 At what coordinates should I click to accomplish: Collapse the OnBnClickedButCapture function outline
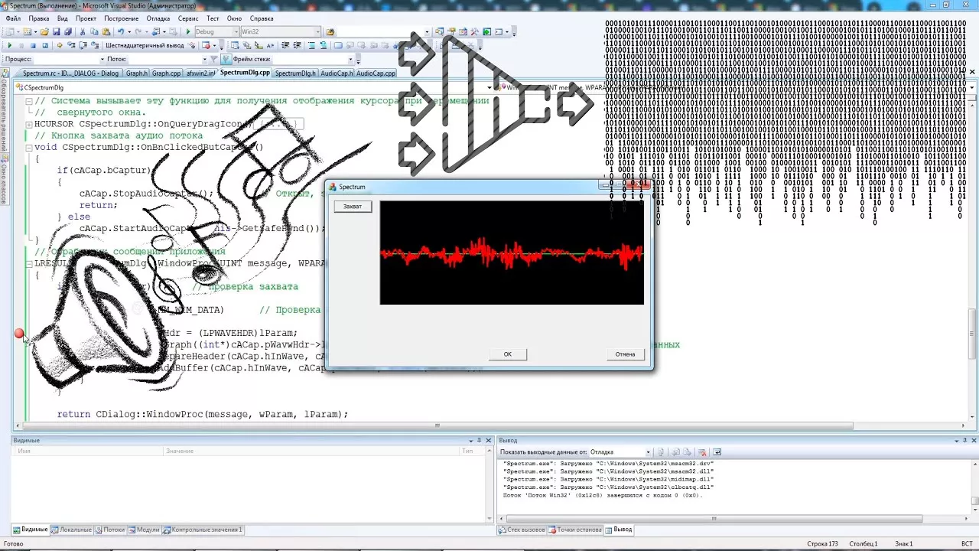[x=29, y=148]
